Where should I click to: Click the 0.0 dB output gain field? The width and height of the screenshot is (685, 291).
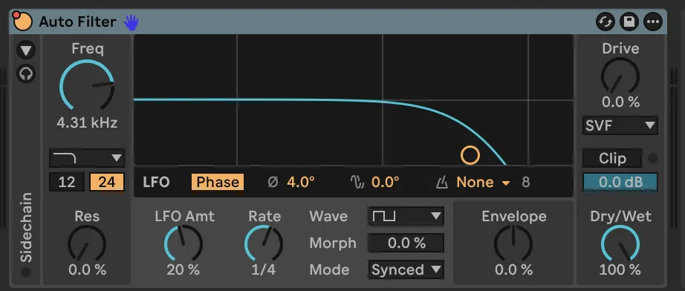(620, 182)
